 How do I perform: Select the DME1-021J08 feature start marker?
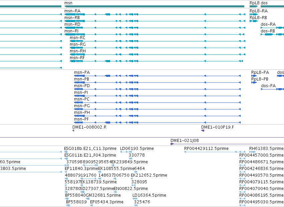(x=172, y=144)
